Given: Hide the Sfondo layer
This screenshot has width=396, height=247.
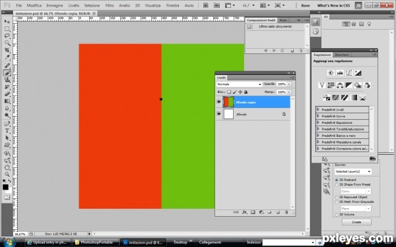Looking at the screenshot, I should tap(218, 114).
